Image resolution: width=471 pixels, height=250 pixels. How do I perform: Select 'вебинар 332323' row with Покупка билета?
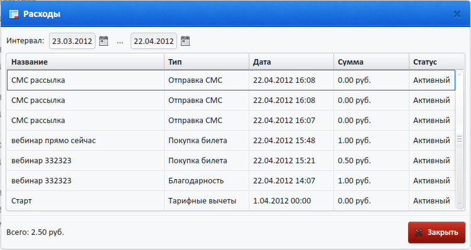(231, 161)
